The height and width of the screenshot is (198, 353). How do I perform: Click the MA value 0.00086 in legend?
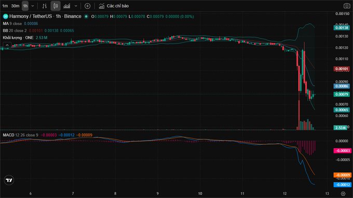pyautogui.click(x=31, y=24)
